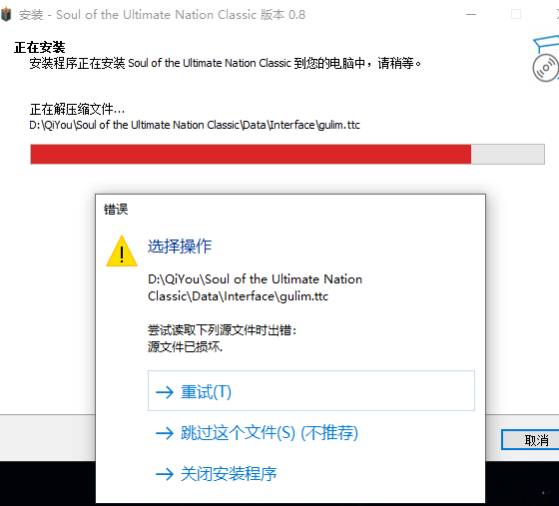Click the red filled part of progress bar

[251, 155]
